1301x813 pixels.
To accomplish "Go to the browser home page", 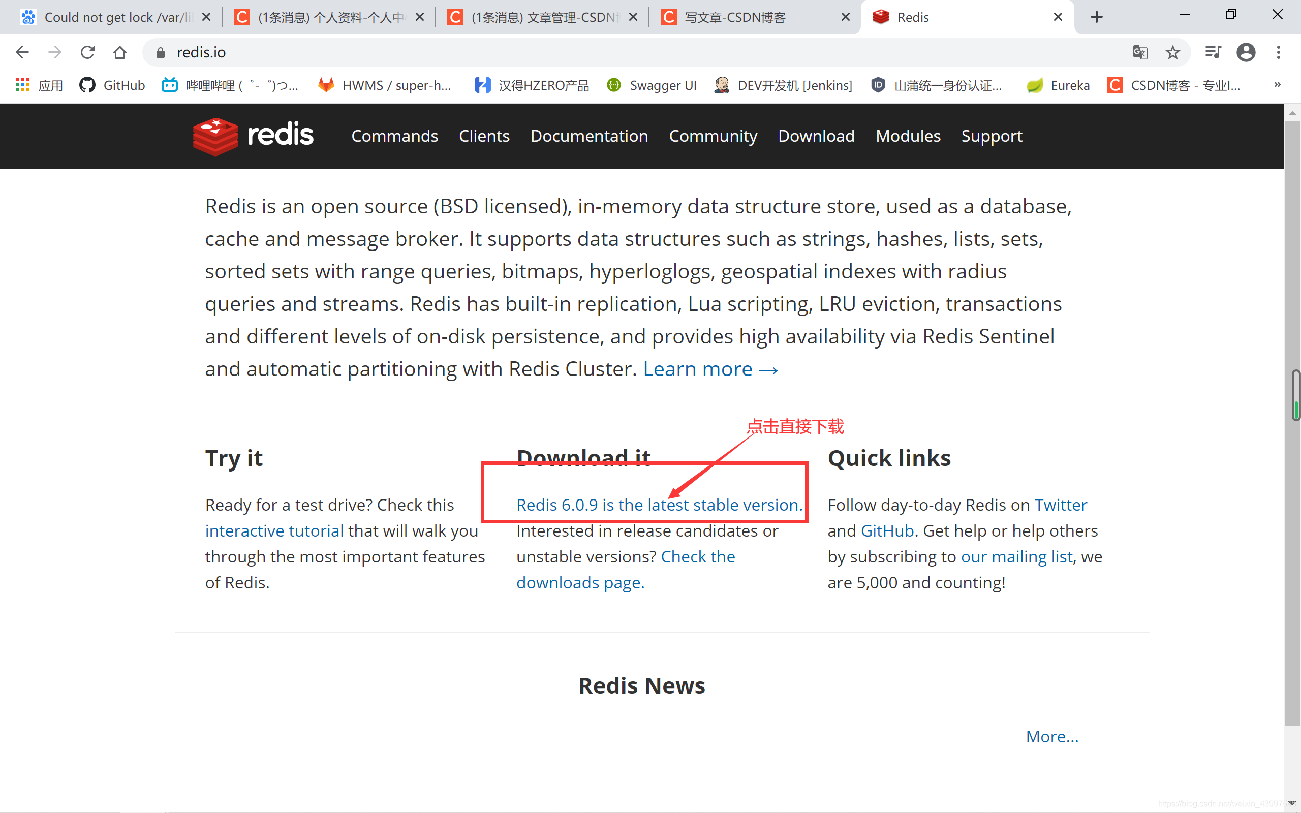I will coord(120,52).
